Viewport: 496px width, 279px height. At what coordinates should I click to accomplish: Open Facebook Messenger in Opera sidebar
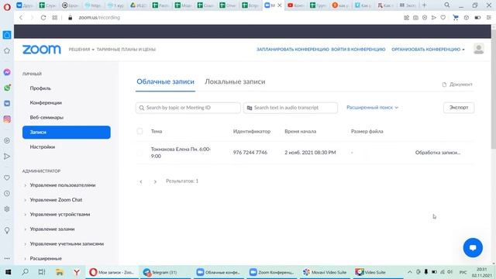click(x=7, y=72)
